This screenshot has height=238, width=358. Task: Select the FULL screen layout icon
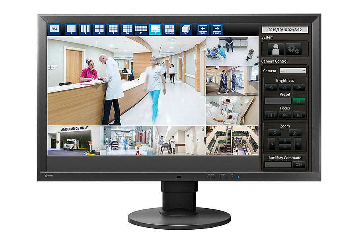[x=54, y=28]
